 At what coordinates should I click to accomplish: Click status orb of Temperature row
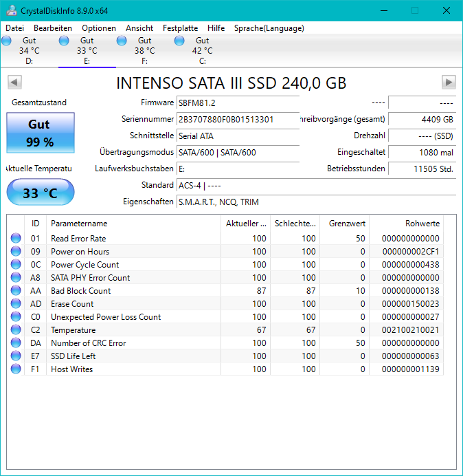(x=16, y=329)
